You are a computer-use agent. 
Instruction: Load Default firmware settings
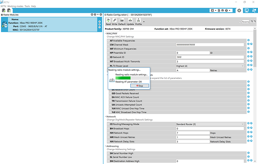pyautogui.click(x=122, y=20)
